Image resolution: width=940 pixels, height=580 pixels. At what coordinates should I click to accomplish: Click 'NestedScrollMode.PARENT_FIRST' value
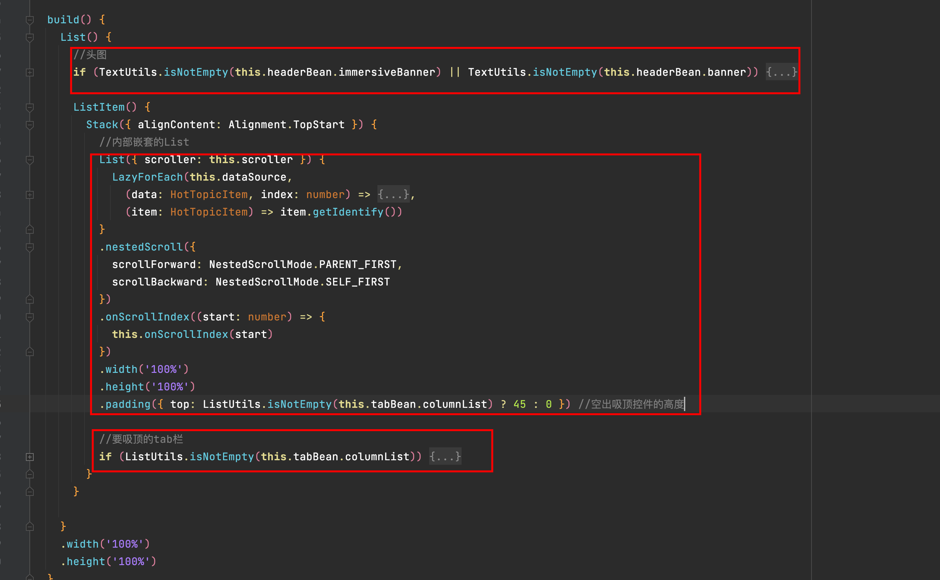click(x=303, y=264)
